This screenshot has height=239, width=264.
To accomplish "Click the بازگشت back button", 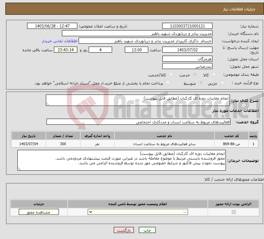I will click(x=124, y=230).
